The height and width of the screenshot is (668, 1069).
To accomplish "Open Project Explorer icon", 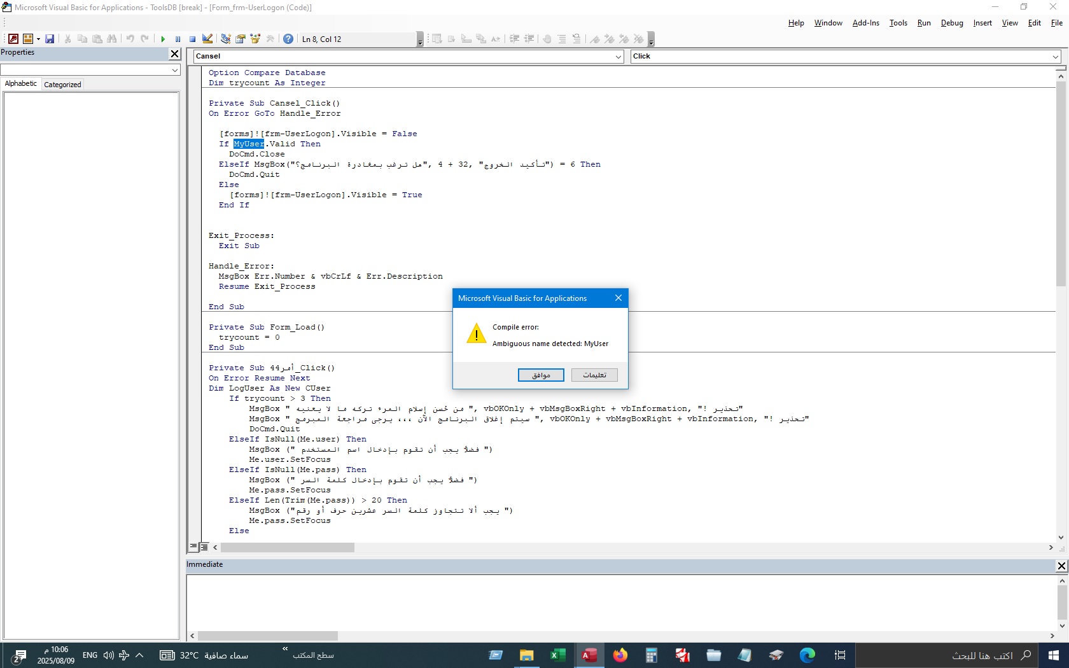I will (225, 39).
